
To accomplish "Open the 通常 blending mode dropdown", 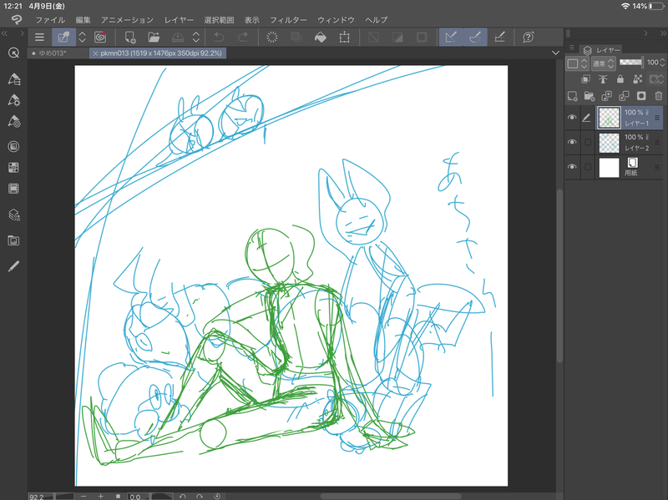I will click(x=603, y=64).
